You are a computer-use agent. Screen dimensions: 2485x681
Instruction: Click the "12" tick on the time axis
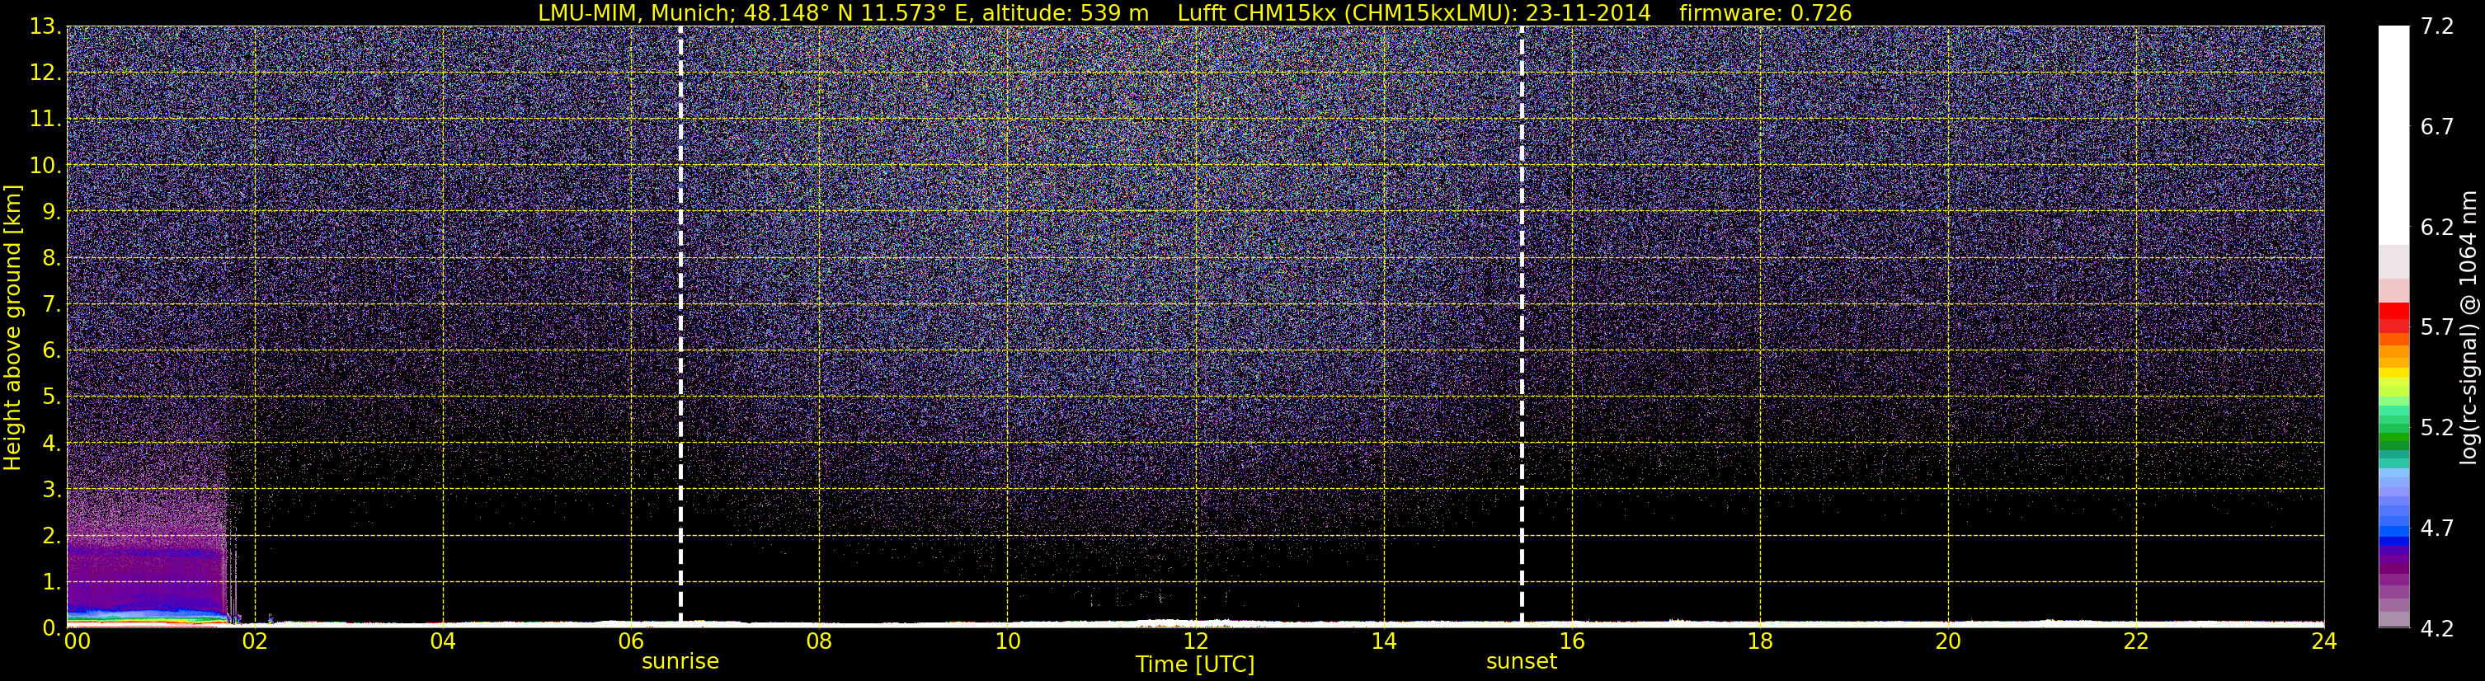point(1195,641)
